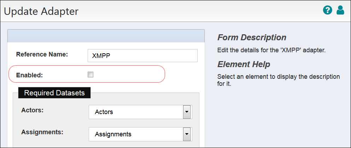Viewport: 351px width, 148px height.
Task: Select the Element Help heading
Action: tap(244, 64)
